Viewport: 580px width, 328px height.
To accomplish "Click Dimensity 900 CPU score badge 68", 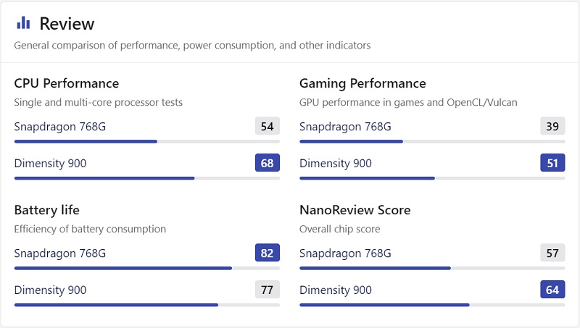I will 268,163.
